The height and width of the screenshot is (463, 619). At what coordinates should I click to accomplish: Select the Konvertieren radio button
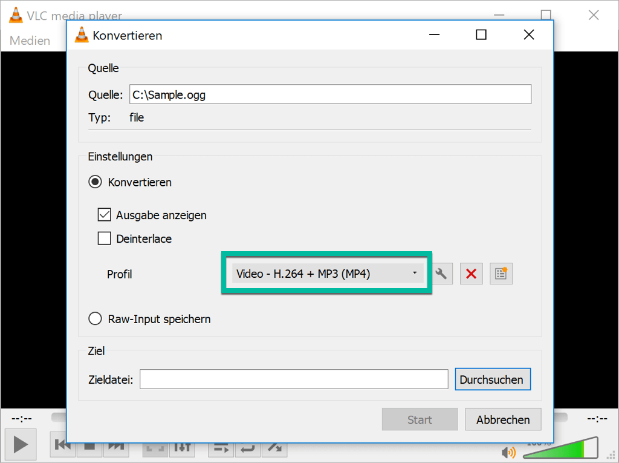tap(95, 182)
